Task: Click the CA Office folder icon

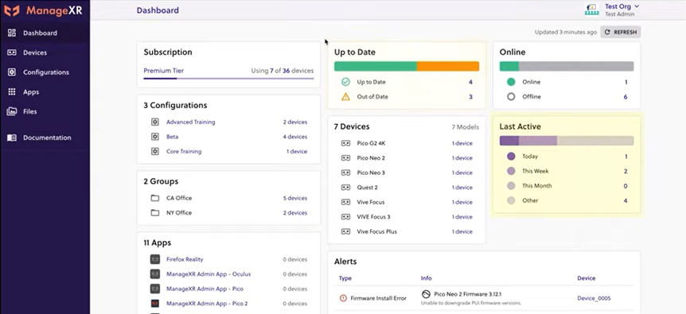Action: click(x=155, y=198)
